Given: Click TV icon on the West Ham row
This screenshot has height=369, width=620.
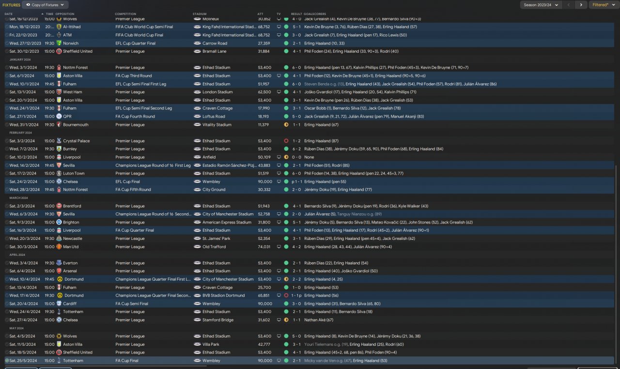Looking at the screenshot, I should pyautogui.click(x=279, y=92).
